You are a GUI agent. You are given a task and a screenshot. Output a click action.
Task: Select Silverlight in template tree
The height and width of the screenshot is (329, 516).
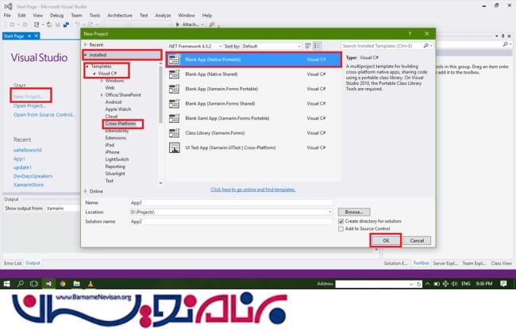pos(115,174)
